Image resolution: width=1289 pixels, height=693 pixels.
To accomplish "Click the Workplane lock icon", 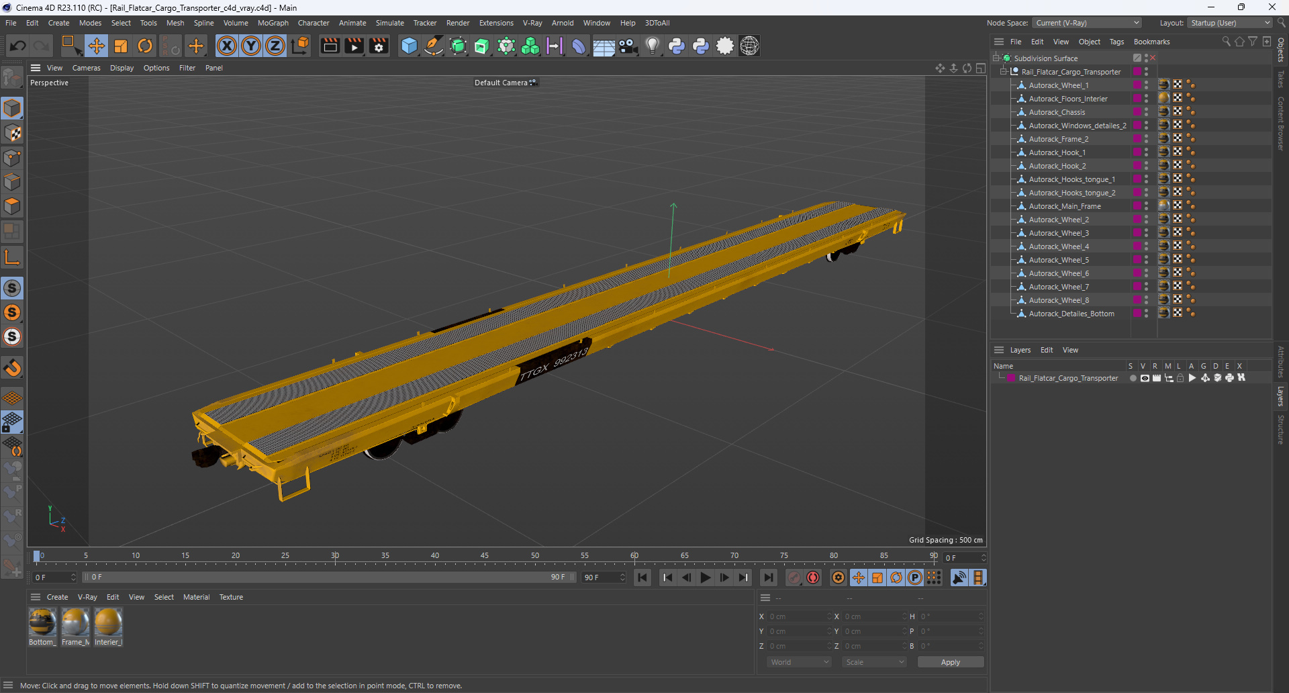I will pos(12,422).
